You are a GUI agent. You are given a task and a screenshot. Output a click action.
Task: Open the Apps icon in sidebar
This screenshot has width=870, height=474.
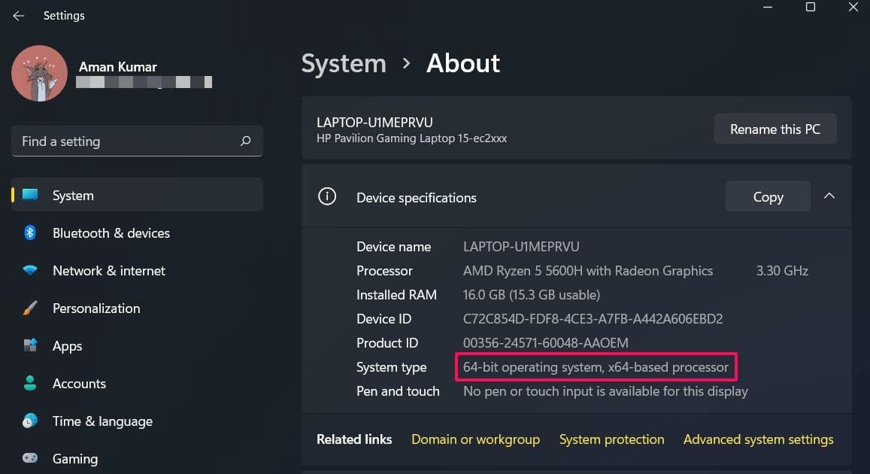click(30, 345)
